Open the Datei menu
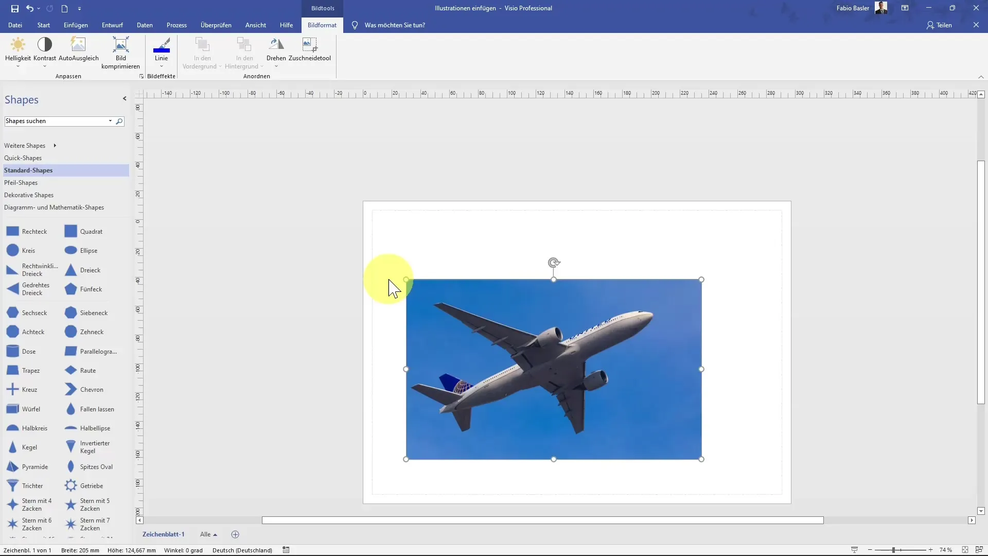 15,25
